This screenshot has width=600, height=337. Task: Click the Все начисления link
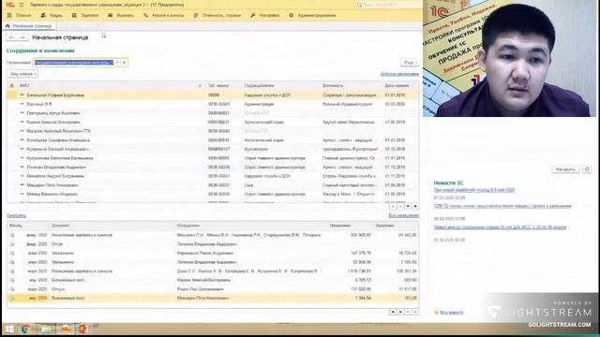point(403,215)
